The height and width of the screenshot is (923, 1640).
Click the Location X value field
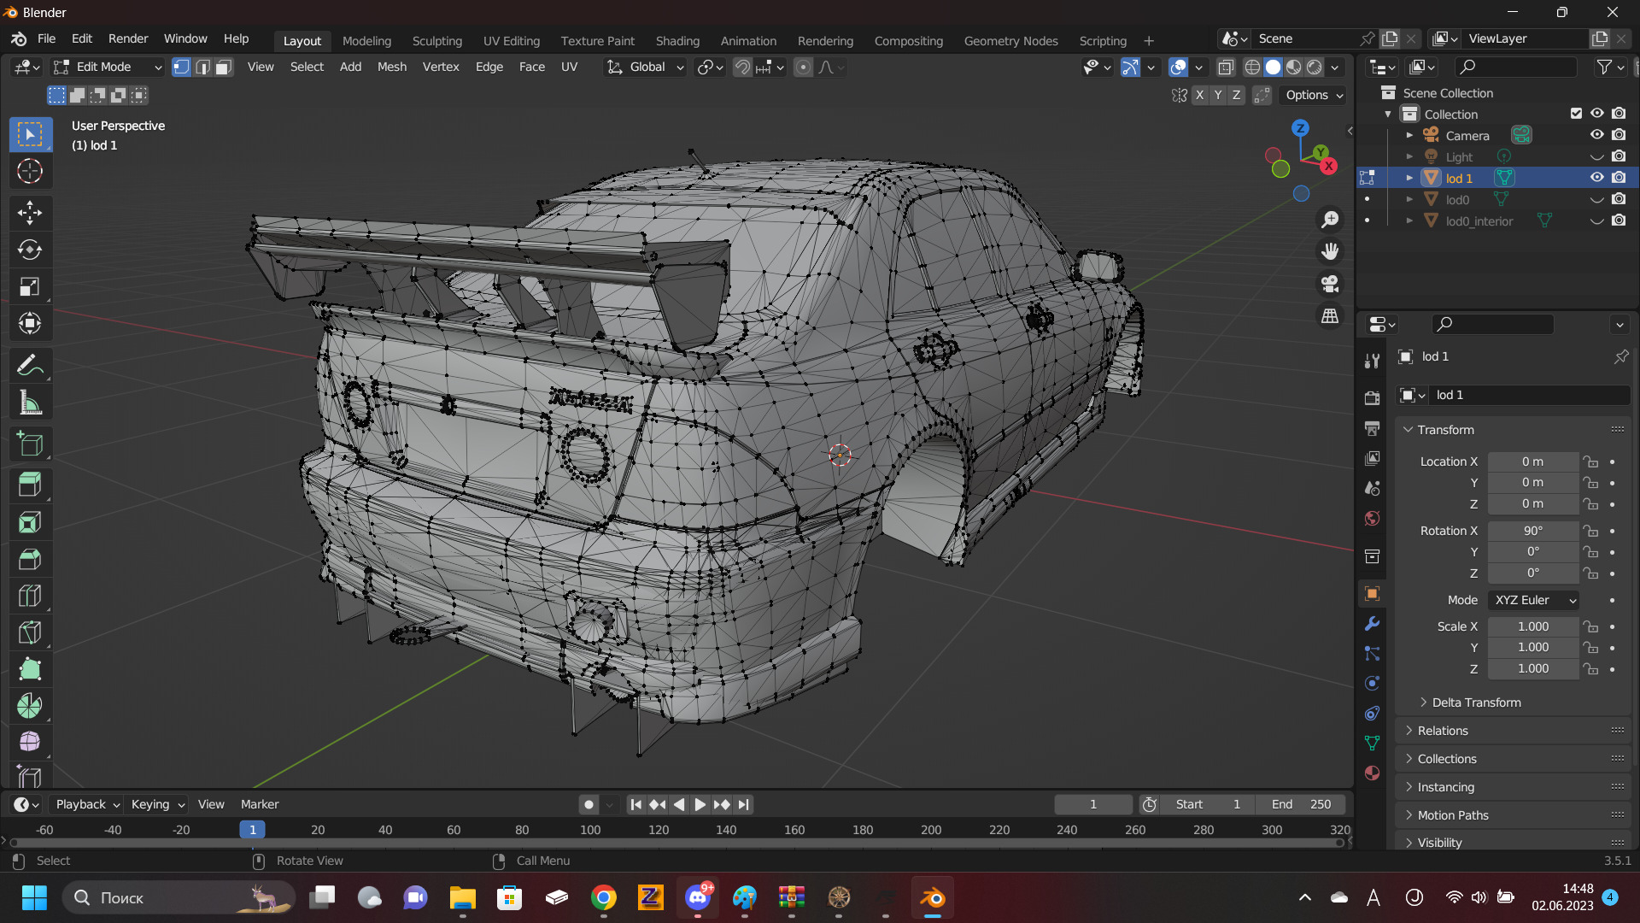(x=1532, y=461)
